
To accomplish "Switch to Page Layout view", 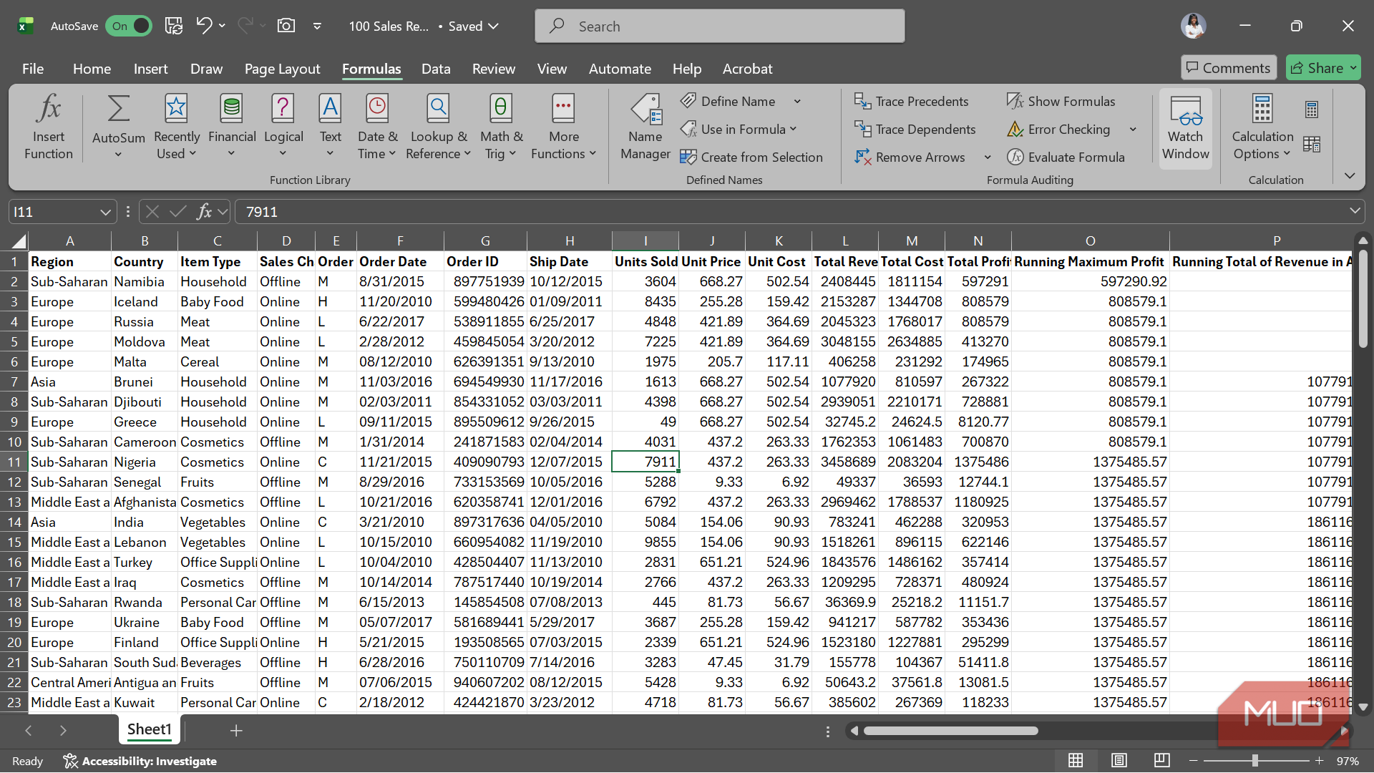I will 1119,760.
